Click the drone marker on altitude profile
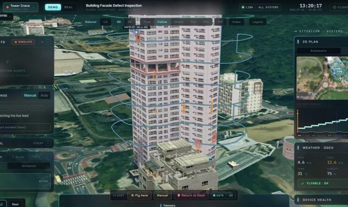 coord(337,121)
